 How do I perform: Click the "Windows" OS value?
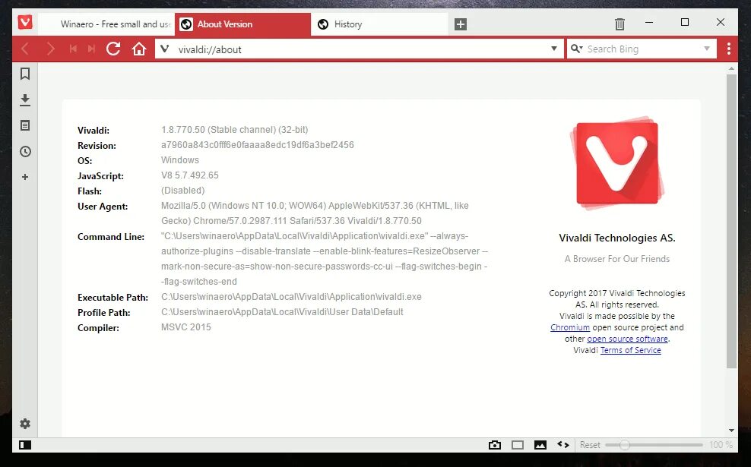click(x=180, y=159)
